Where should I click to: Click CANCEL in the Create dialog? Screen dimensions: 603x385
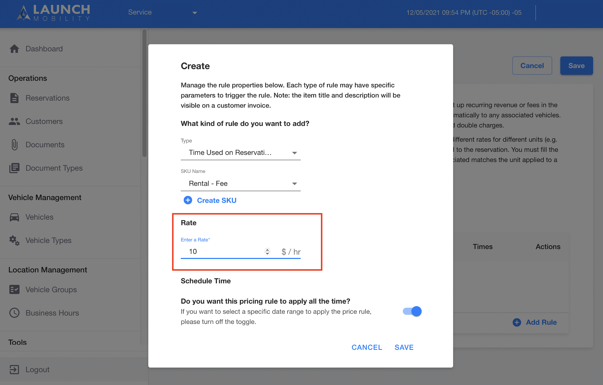pyautogui.click(x=367, y=347)
